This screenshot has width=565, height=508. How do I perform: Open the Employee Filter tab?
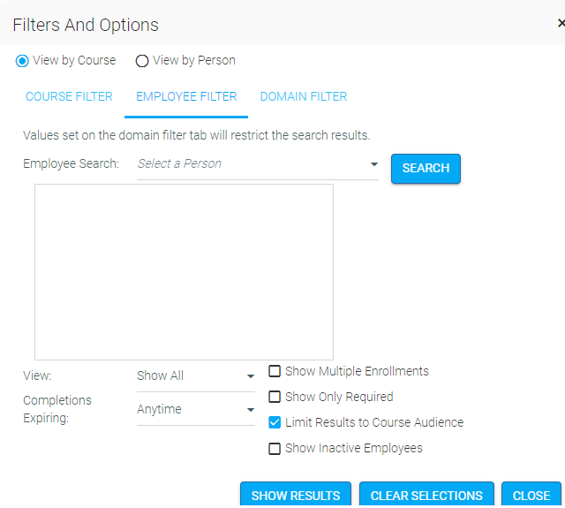click(x=186, y=96)
